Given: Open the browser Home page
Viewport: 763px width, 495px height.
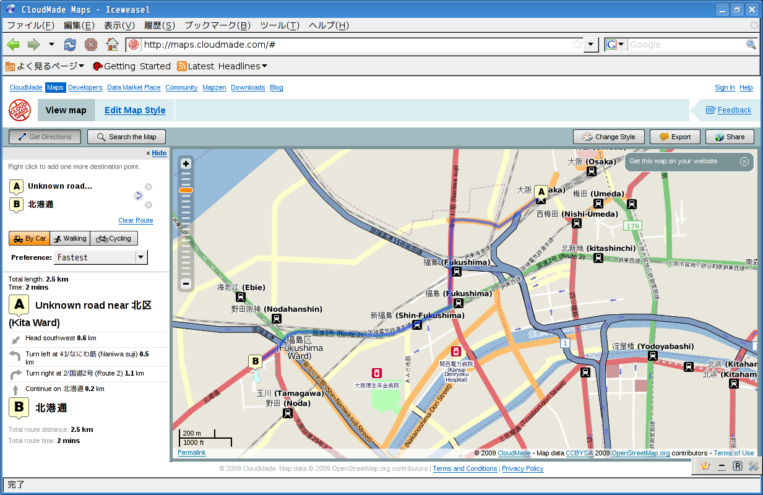Looking at the screenshot, I should coord(112,45).
